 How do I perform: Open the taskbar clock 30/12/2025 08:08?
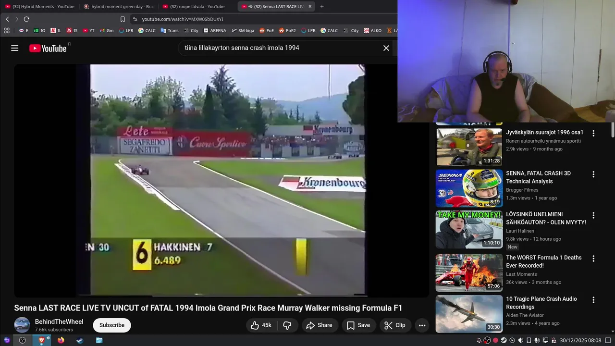pos(580,340)
